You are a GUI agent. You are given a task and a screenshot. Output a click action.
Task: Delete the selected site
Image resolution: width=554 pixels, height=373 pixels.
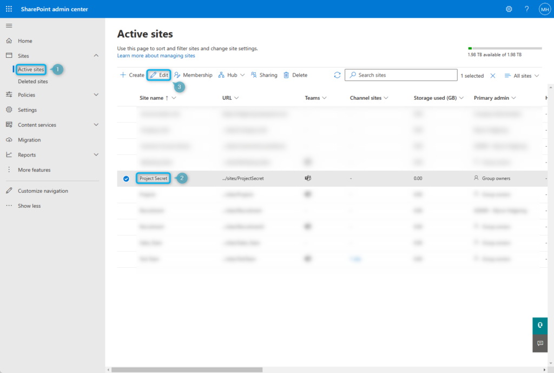tap(295, 74)
